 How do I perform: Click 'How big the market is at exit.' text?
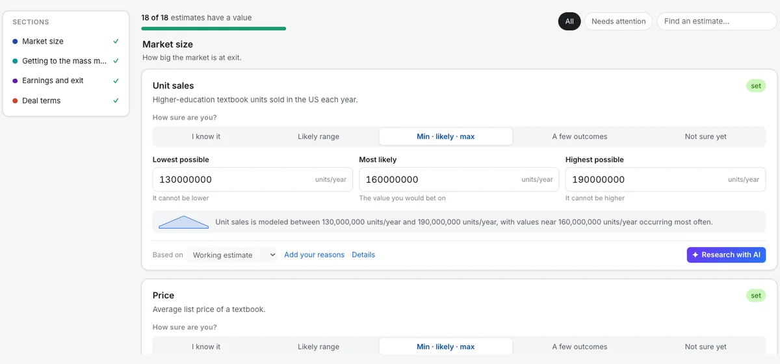[x=192, y=58]
